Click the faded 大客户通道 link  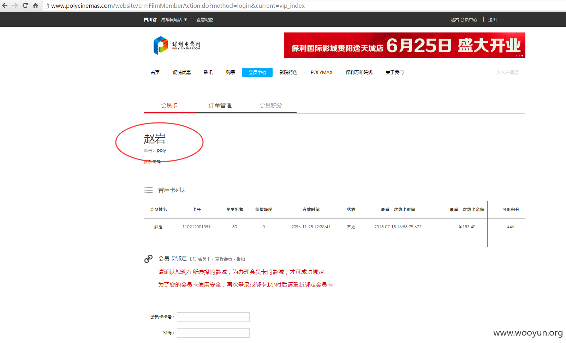click(507, 72)
